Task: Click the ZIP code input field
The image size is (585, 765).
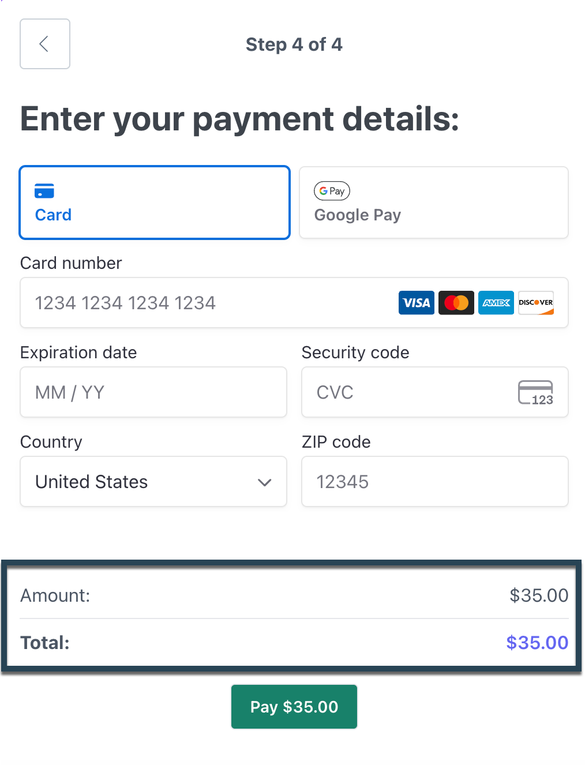Action: click(x=435, y=482)
